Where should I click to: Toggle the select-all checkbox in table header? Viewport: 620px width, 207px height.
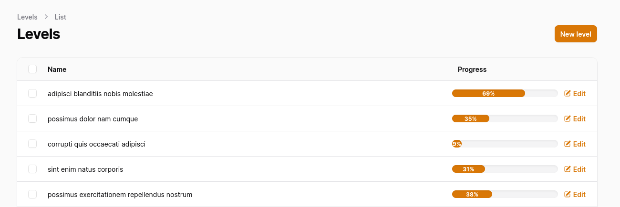click(x=32, y=69)
